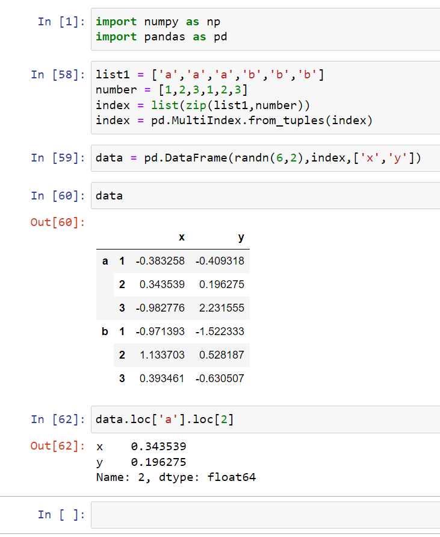Click the x value in Out[62] series

point(158,447)
